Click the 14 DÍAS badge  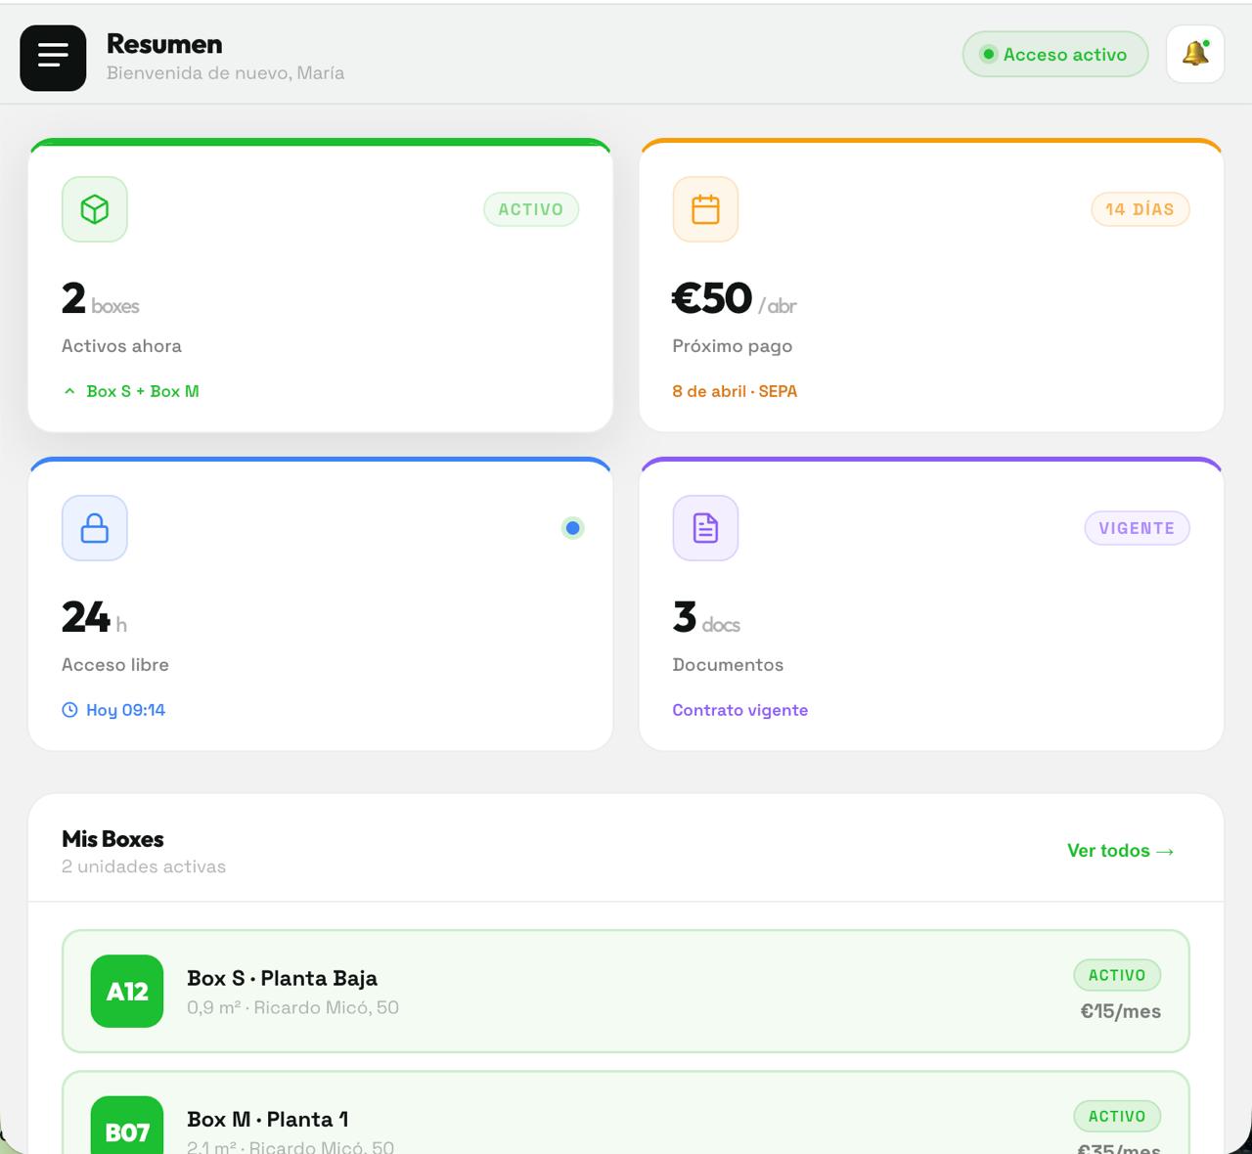coord(1140,209)
